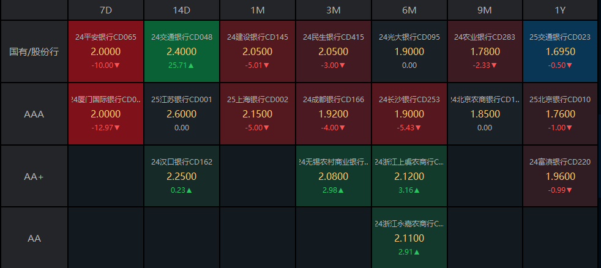601x268 pixels.
Task: Switch to the 1Y tenor column header
Action: coord(560,10)
